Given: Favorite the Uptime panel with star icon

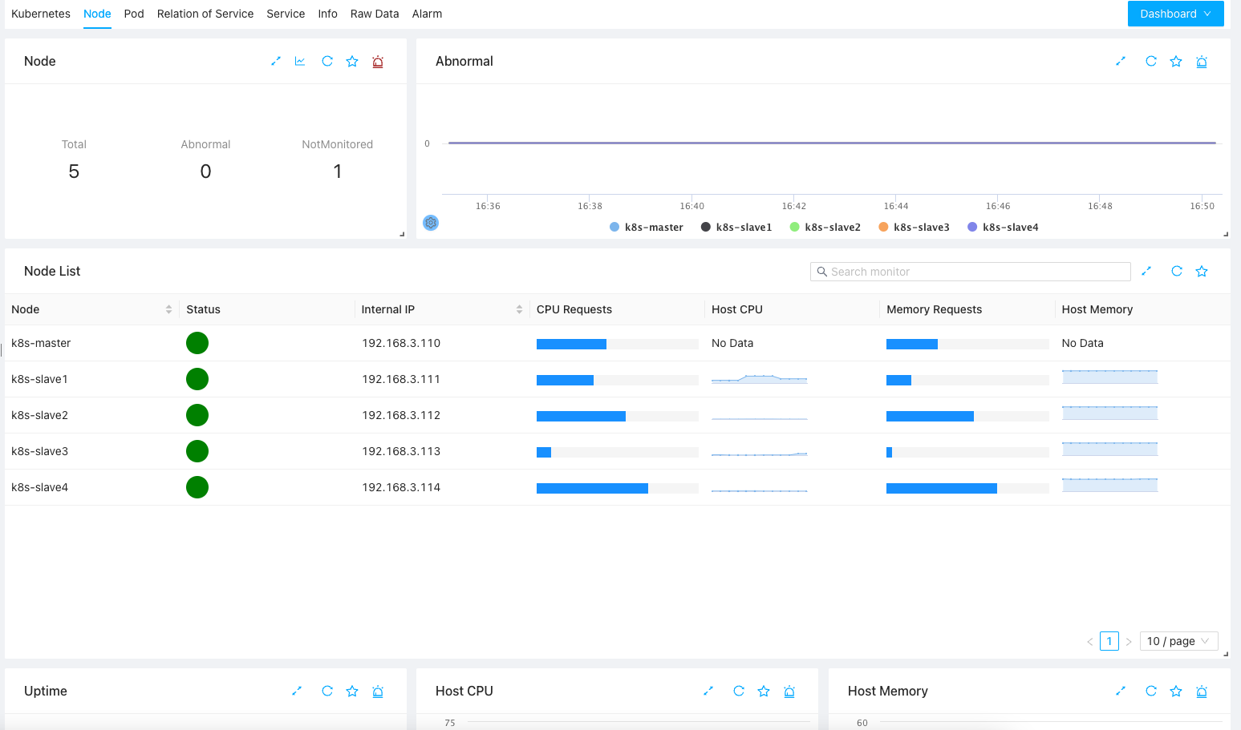Looking at the screenshot, I should point(352,691).
